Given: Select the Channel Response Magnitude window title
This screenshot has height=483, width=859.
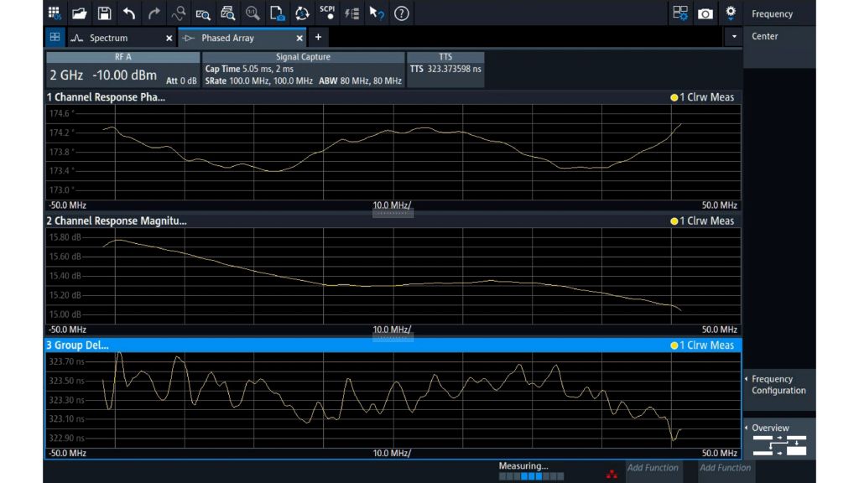Looking at the screenshot, I should (x=117, y=221).
